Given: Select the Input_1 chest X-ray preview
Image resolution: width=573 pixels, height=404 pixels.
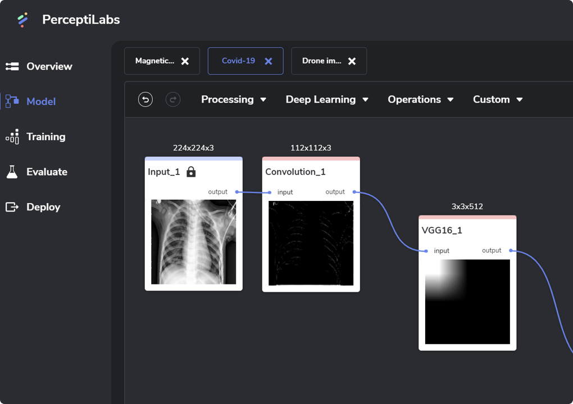Looking at the screenshot, I should coord(194,242).
